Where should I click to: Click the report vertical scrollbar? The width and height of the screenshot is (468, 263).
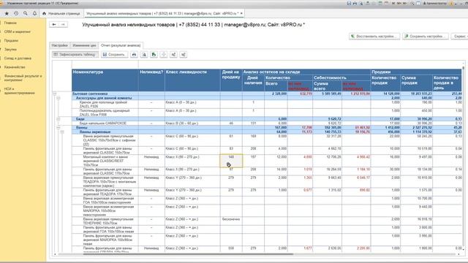pyautogui.click(x=463, y=156)
